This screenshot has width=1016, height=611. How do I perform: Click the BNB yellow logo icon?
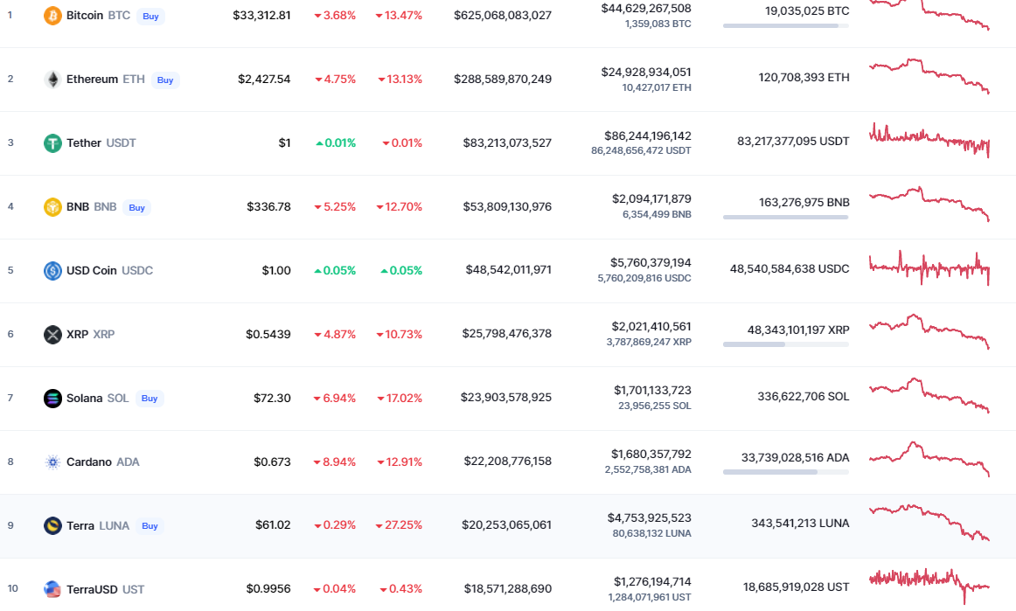(x=52, y=207)
